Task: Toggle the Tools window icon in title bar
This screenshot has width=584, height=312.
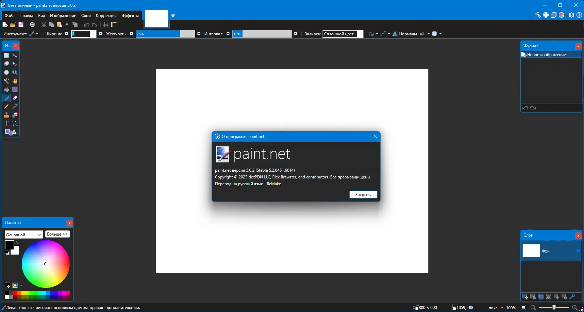Action: tap(538, 15)
